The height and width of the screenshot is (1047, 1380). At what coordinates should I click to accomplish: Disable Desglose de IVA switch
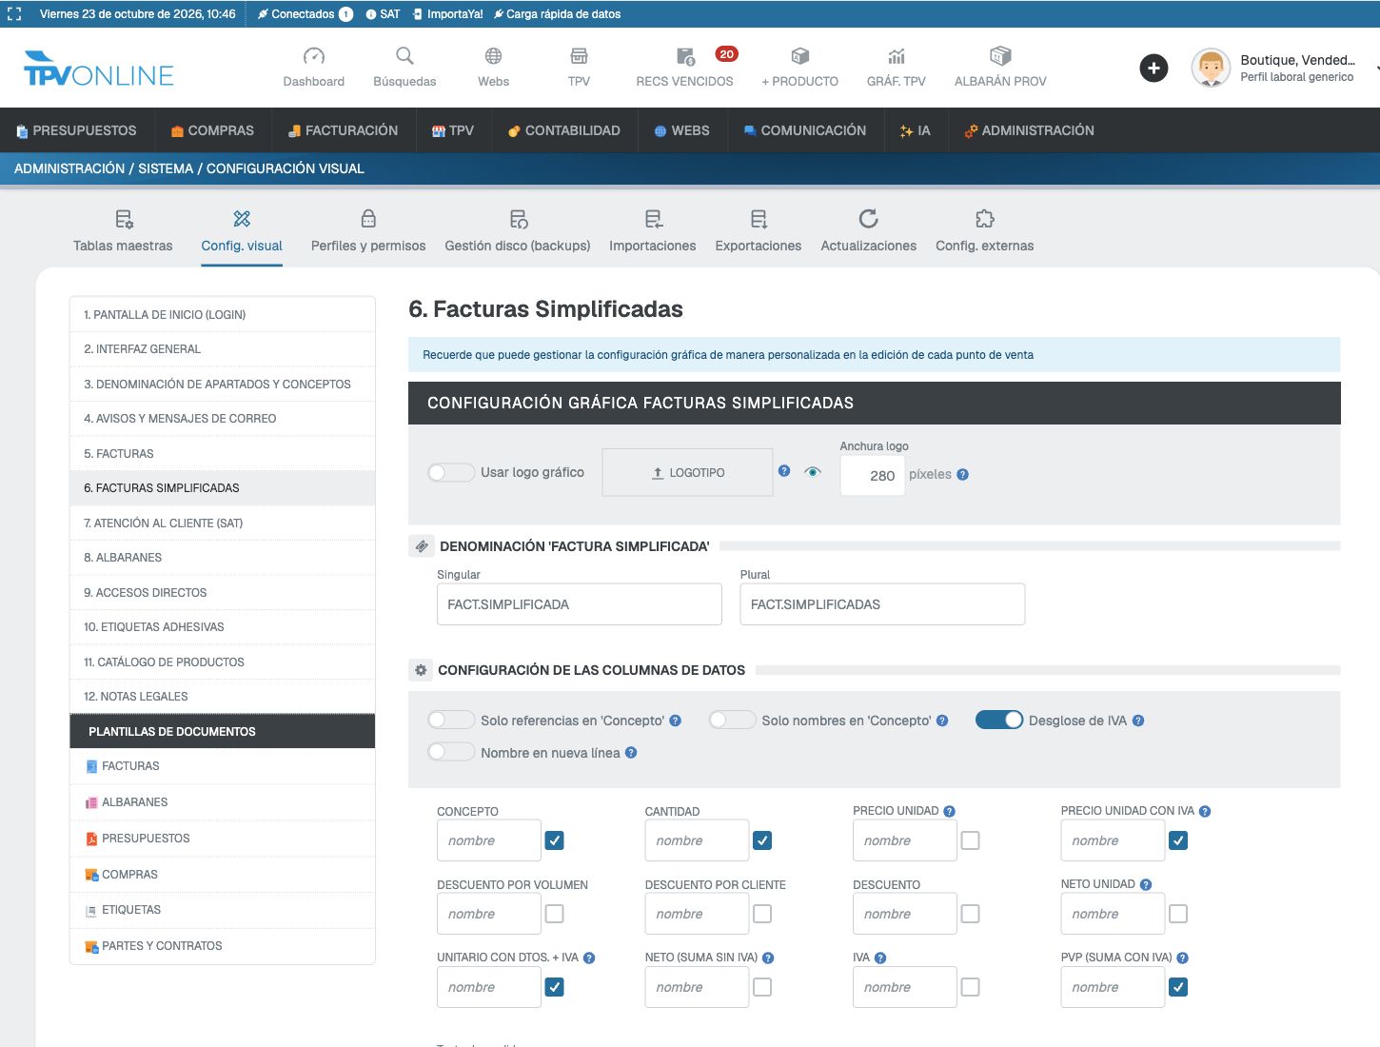pyautogui.click(x=999, y=721)
